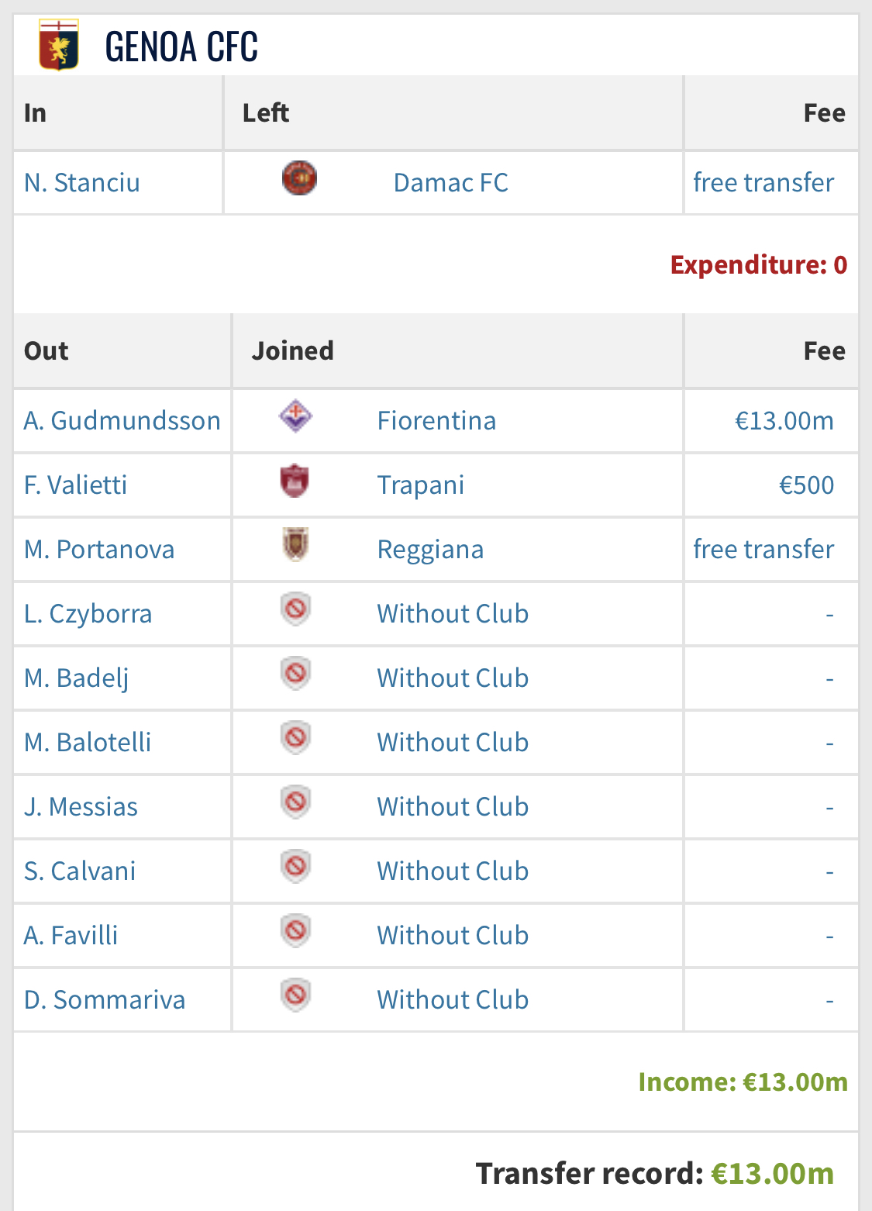The height and width of the screenshot is (1211, 872).
Task: Open the Trapani club link
Action: click(x=420, y=485)
